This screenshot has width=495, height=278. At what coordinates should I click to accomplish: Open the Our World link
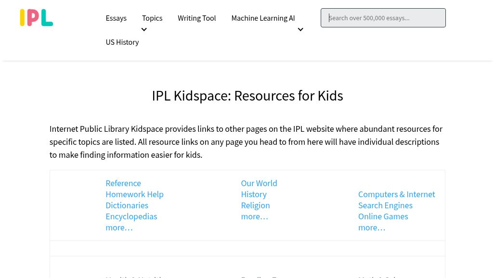pos(259,183)
